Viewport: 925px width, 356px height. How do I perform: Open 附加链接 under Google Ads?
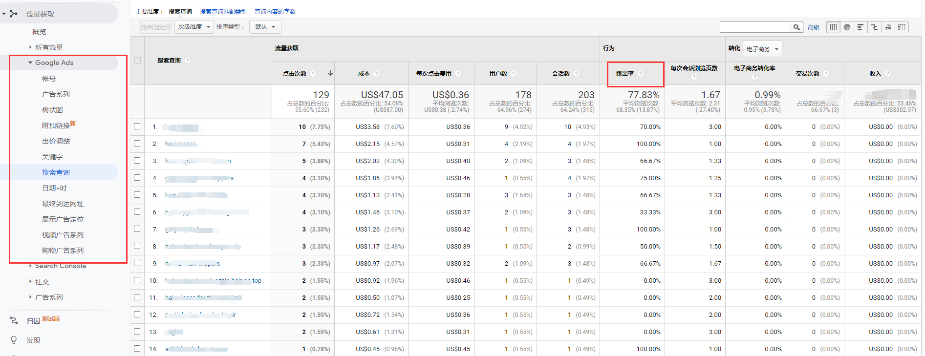point(56,126)
